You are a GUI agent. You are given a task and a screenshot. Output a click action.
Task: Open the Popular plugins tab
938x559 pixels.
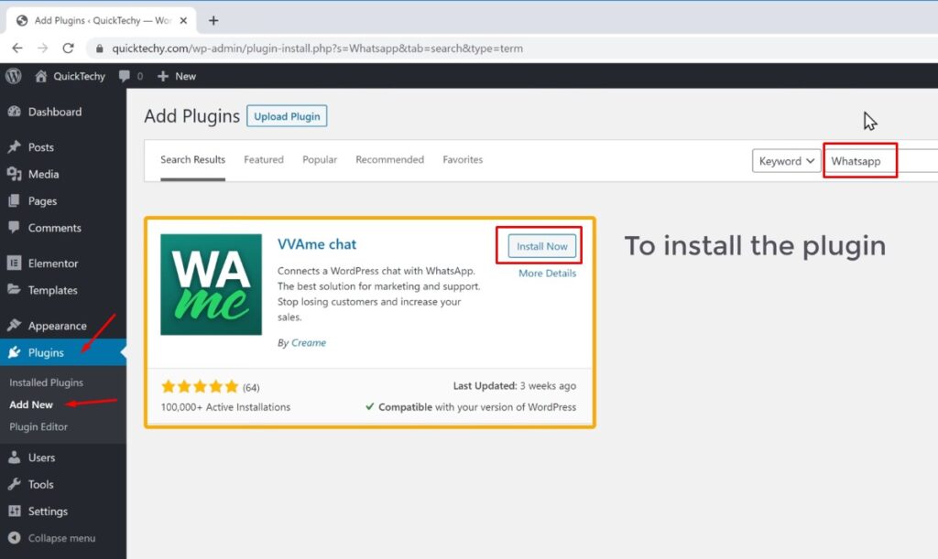(x=319, y=159)
